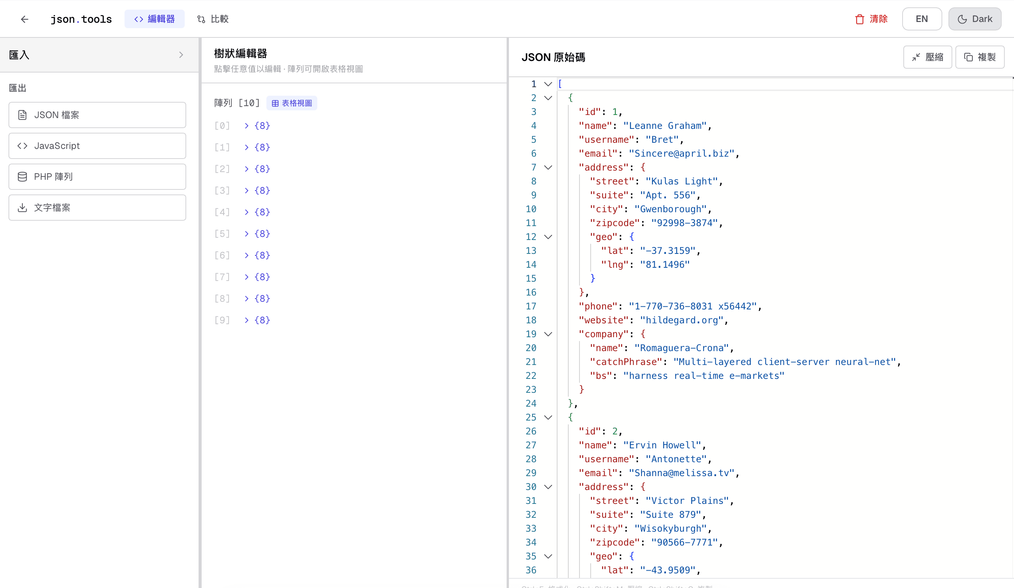Click the copy icon in 複製 button
The width and height of the screenshot is (1014, 588).
point(969,57)
